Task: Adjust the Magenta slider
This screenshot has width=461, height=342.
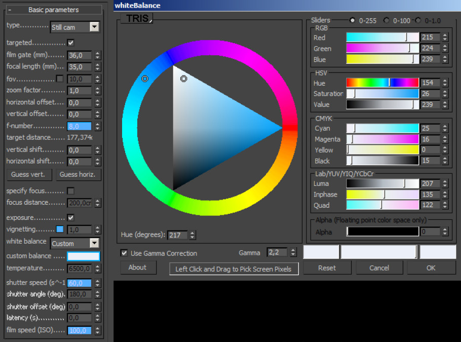Action: tap(382, 139)
